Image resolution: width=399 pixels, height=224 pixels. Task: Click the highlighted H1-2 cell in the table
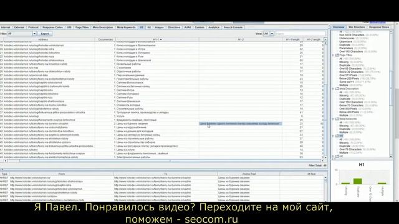(241, 124)
